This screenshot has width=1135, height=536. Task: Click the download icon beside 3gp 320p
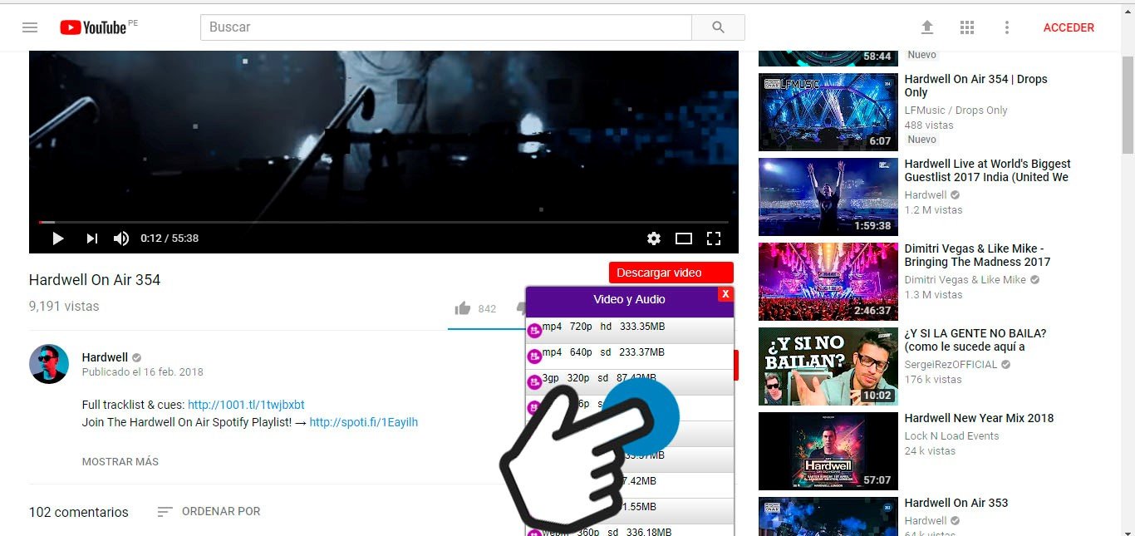click(534, 383)
